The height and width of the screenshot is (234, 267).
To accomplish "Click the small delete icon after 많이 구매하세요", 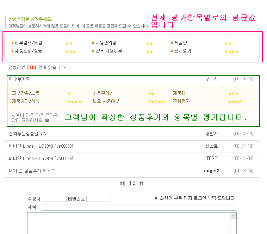I will point(47,120).
